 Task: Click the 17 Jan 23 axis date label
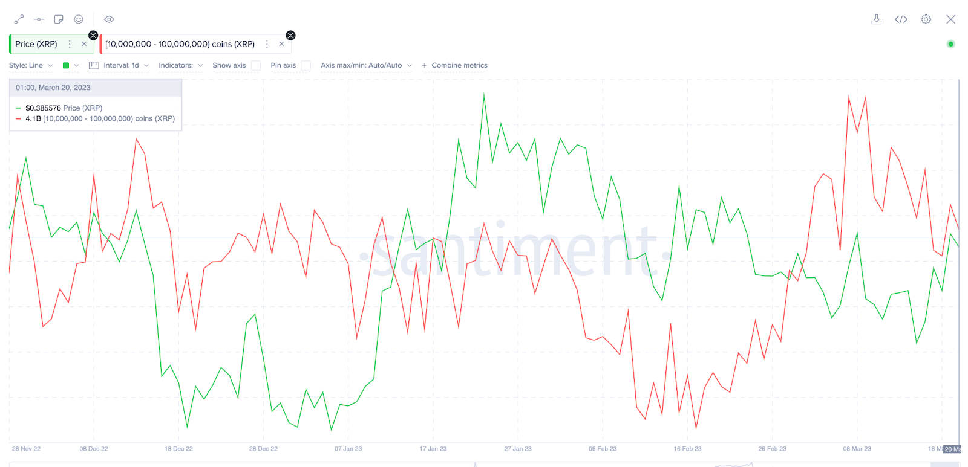click(x=433, y=449)
